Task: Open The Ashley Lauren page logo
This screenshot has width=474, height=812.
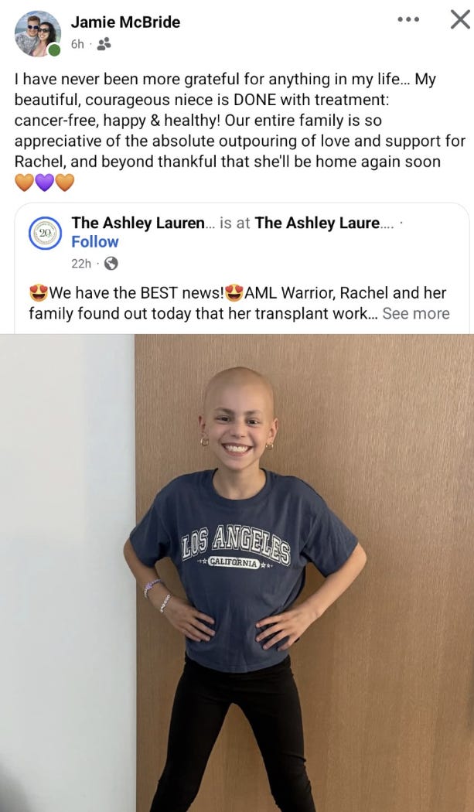Action: click(x=45, y=233)
